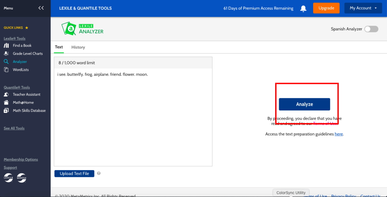
Task: Click the Analyzer magnifier icon in the sidebar
Action: click(6, 61)
